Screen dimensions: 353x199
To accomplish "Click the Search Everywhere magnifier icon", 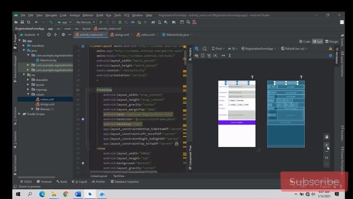I will 188,22.
